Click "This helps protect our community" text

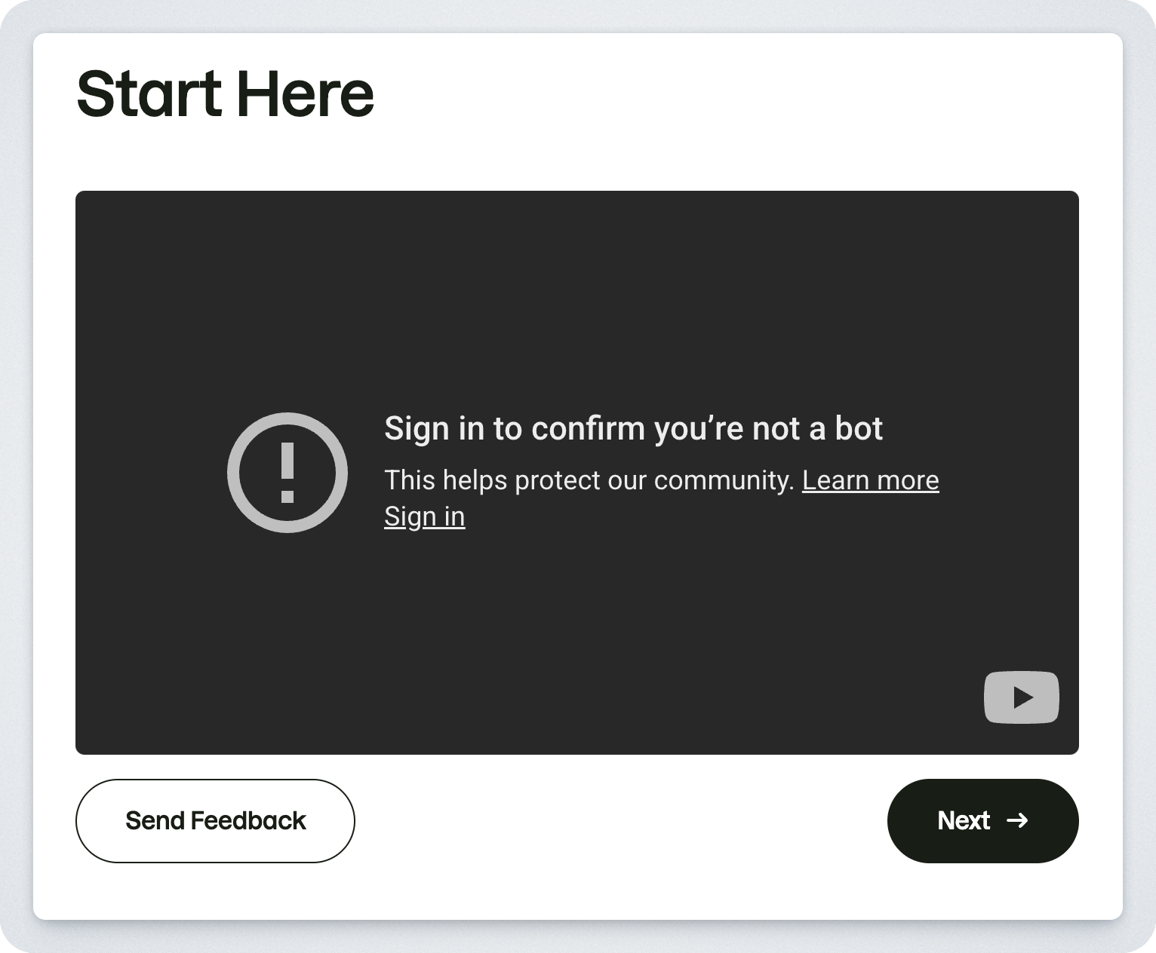pos(589,480)
